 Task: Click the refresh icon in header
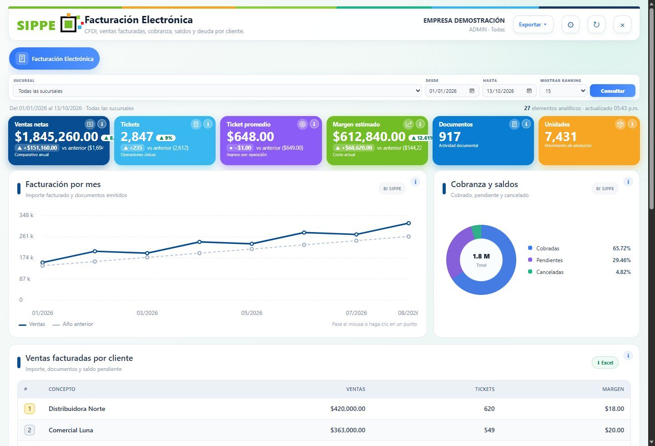(x=596, y=25)
